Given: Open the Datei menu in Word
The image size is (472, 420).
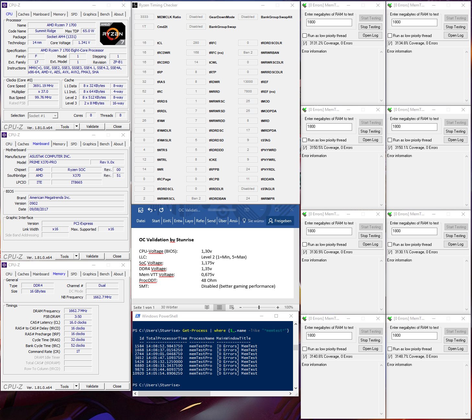Looking at the screenshot, I should [141, 221].
